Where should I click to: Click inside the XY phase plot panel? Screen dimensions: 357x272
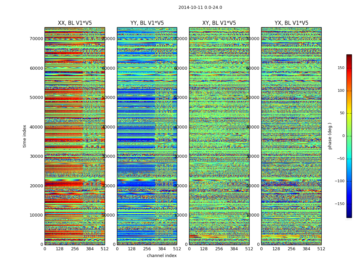click(x=219, y=136)
